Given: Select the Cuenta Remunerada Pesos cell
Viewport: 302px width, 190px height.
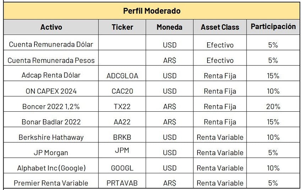Looking at the screenshot, I should coord(51,60).
